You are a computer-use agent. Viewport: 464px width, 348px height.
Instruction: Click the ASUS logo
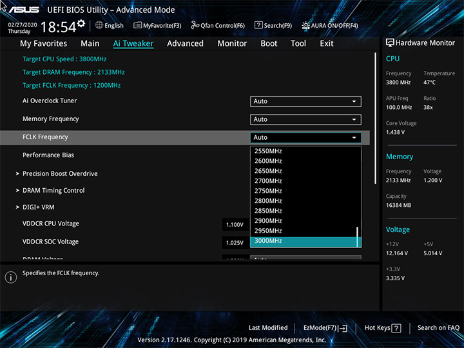click(x=24, y=10)
